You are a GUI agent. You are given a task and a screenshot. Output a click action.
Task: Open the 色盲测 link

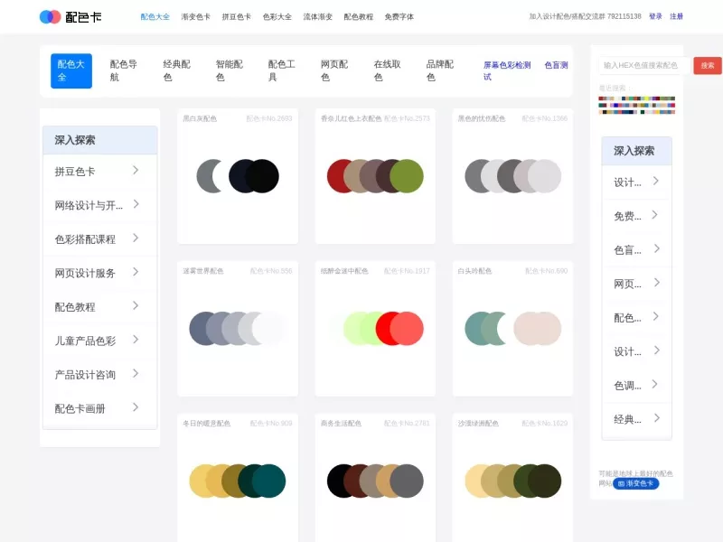pos(556,65)
